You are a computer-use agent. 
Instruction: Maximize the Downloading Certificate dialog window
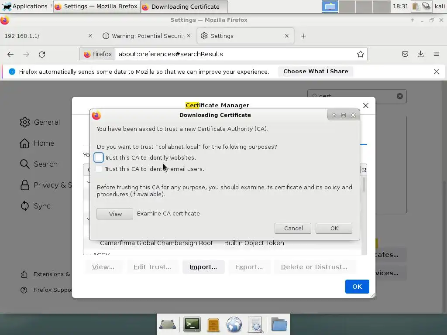click(344, 115)
